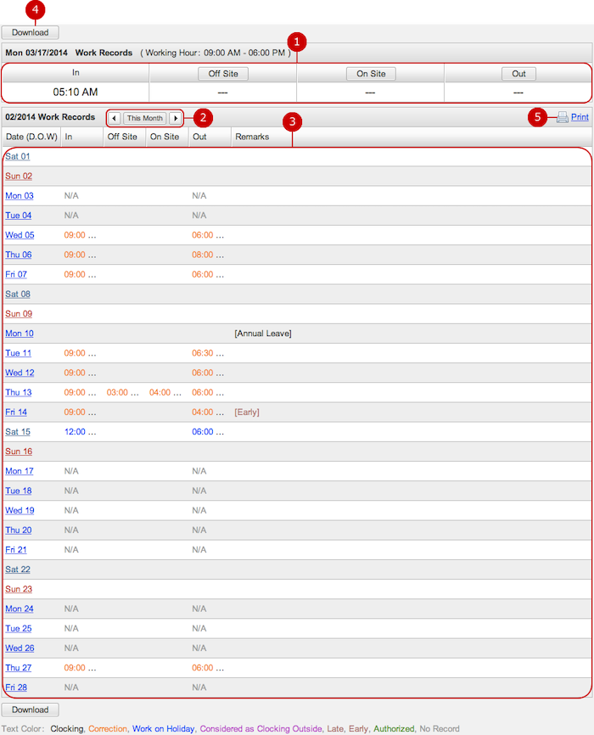
Task: Click Wed 05 In time 09:00
Action: click(x=80, y=235)
